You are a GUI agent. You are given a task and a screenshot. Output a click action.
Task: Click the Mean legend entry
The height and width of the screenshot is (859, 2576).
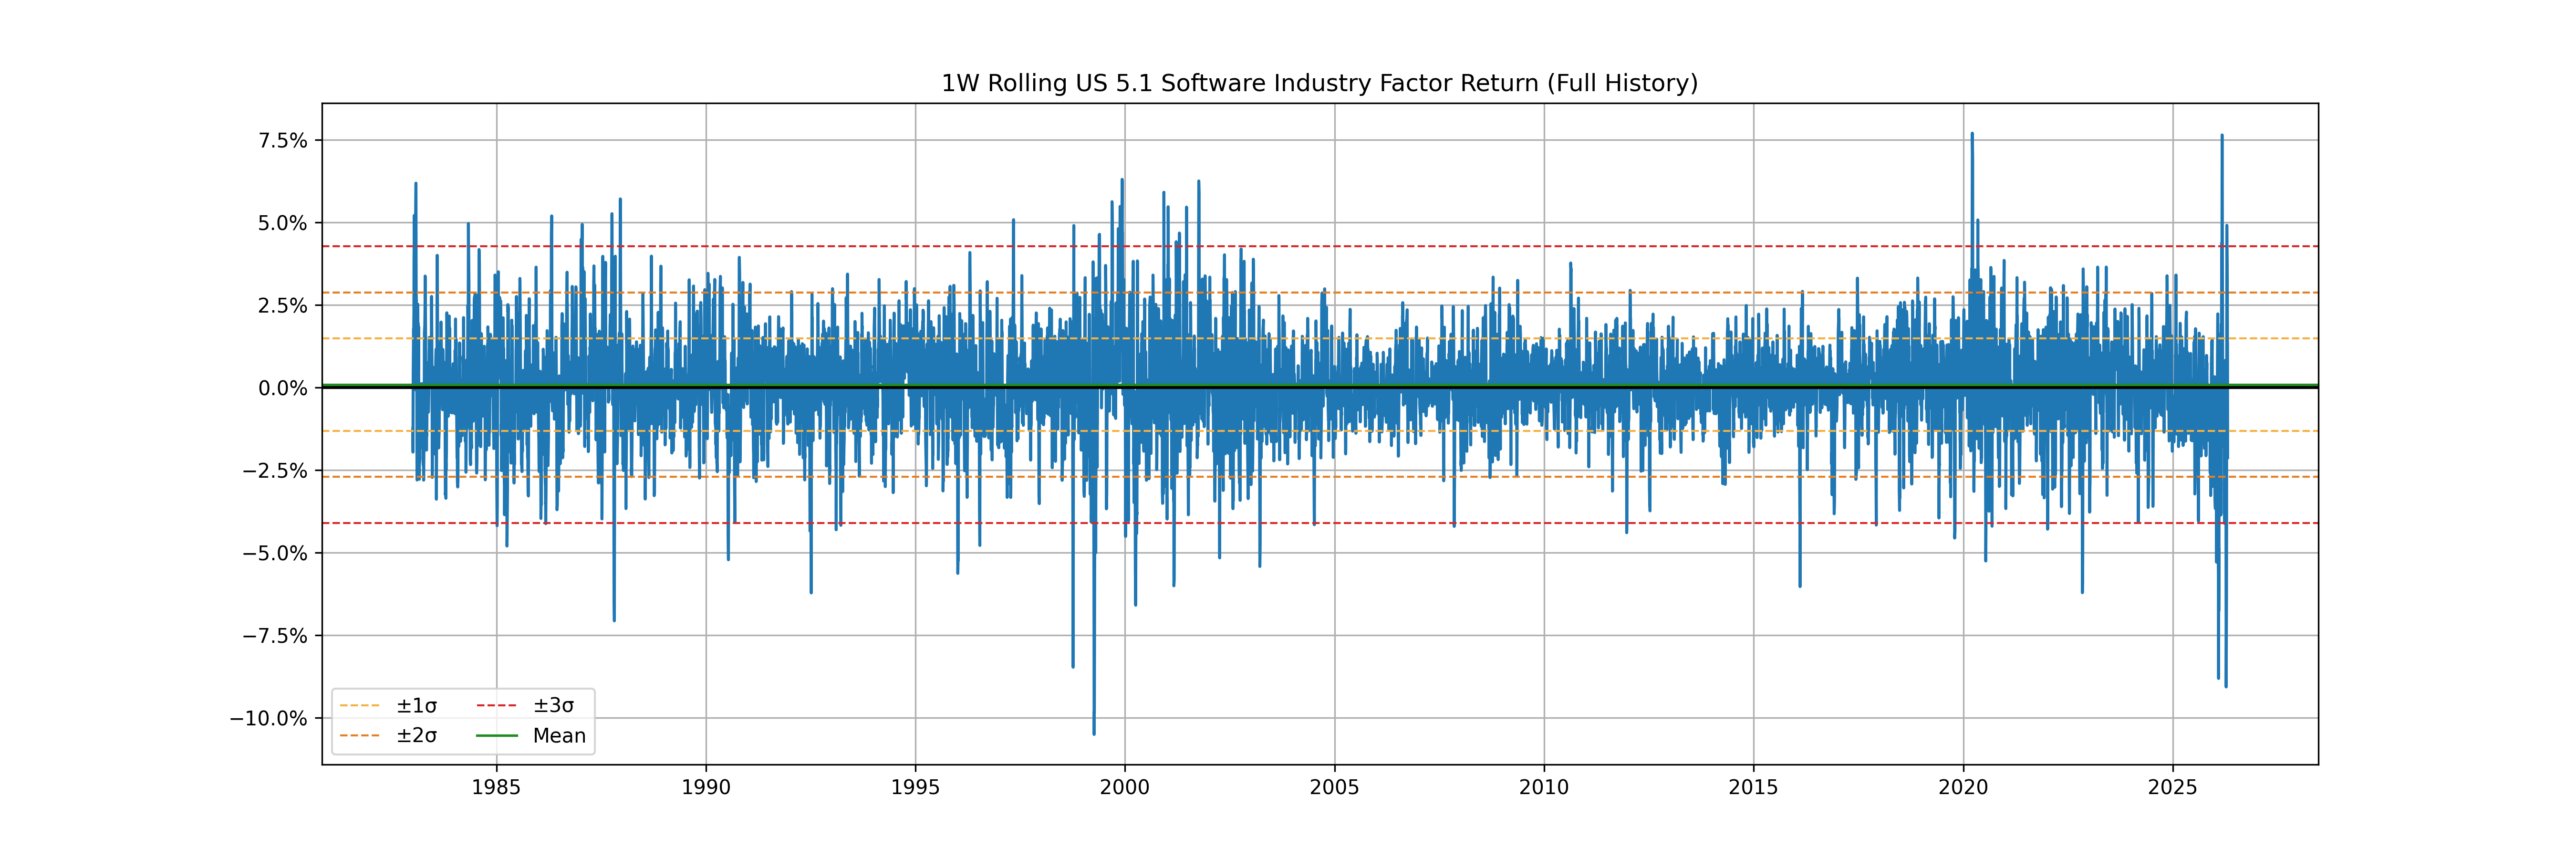tap(559, 736)
